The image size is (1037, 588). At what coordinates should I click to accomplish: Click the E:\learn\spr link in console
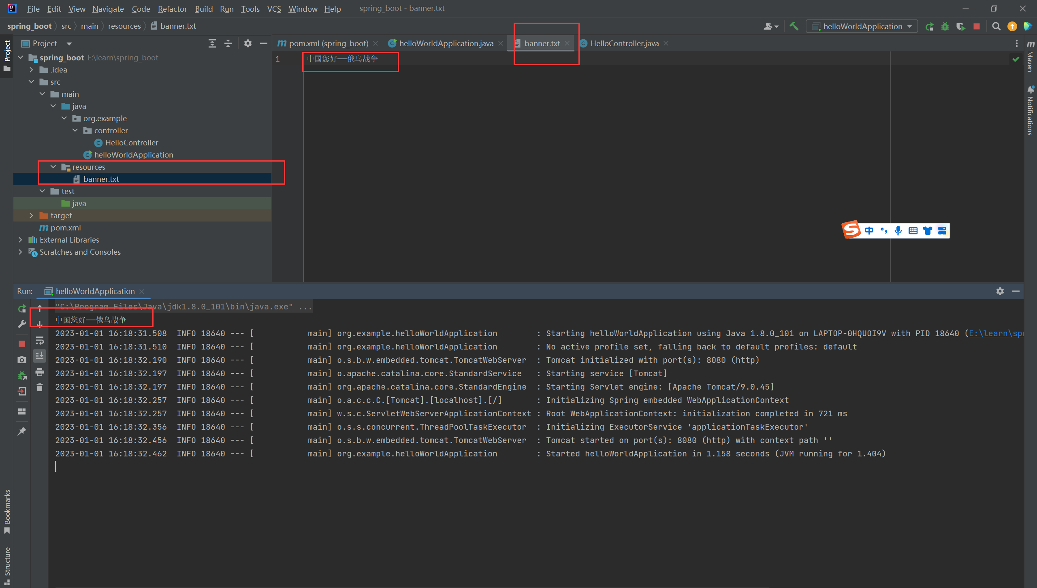[995, 333]
